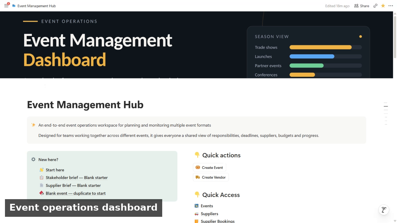The width and height of the screenshot is (397, 223).
Task: Open Stakeholder brief — Blank starter page
Action: 74,177
